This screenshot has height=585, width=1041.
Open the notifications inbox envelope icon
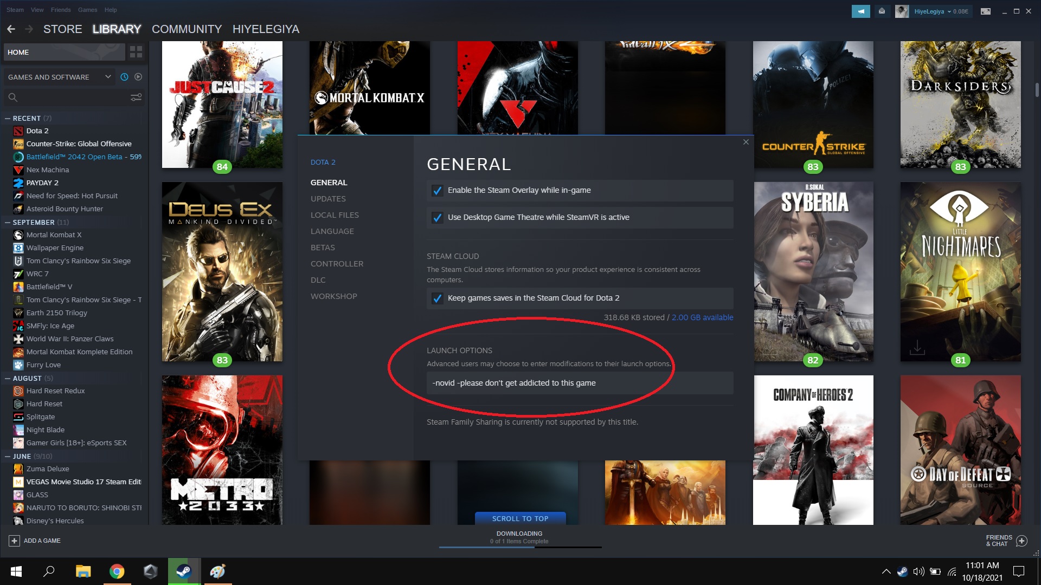point(882,11)
